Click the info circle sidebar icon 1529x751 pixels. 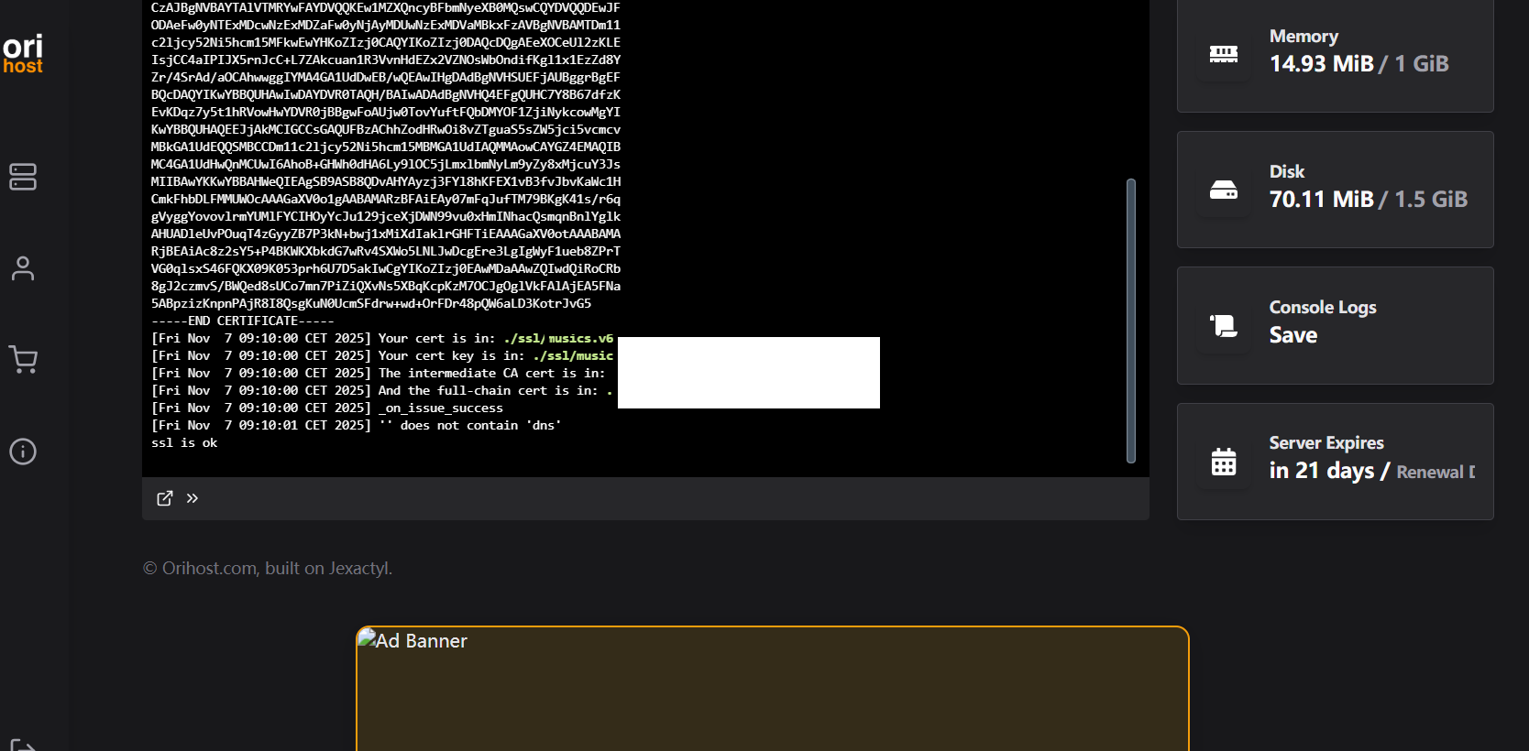click(23, 452)
